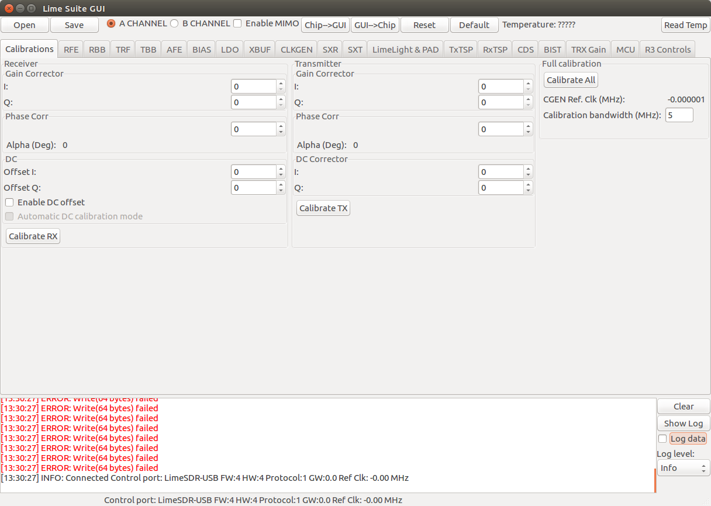Click the INFO Connected Control port log line
The width and height of the screenshot is (711, 506).
point(205,478)
